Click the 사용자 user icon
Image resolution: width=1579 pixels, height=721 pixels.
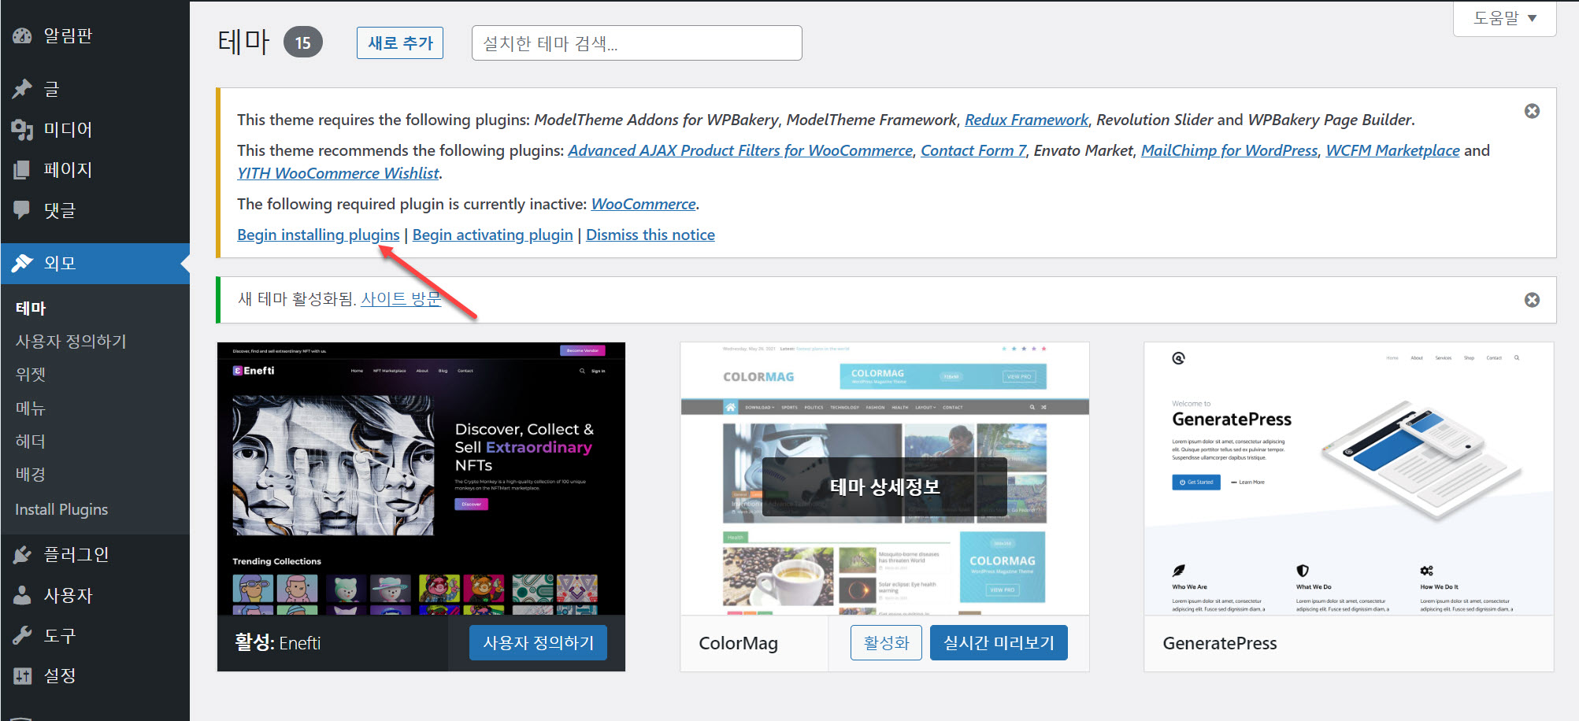(22, 595)
